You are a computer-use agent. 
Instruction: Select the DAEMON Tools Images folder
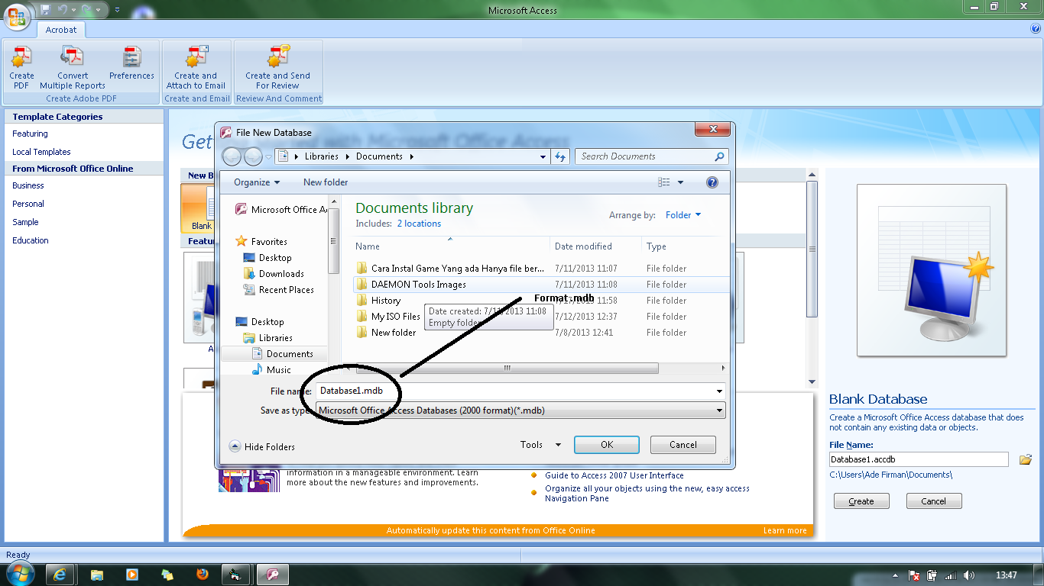(x=420, y=284)
